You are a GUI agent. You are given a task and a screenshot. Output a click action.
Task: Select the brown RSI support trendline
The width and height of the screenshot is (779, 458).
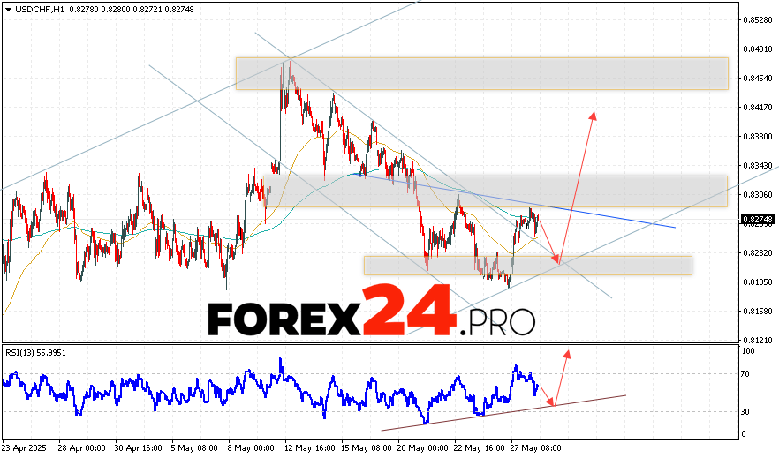[503, 413]
